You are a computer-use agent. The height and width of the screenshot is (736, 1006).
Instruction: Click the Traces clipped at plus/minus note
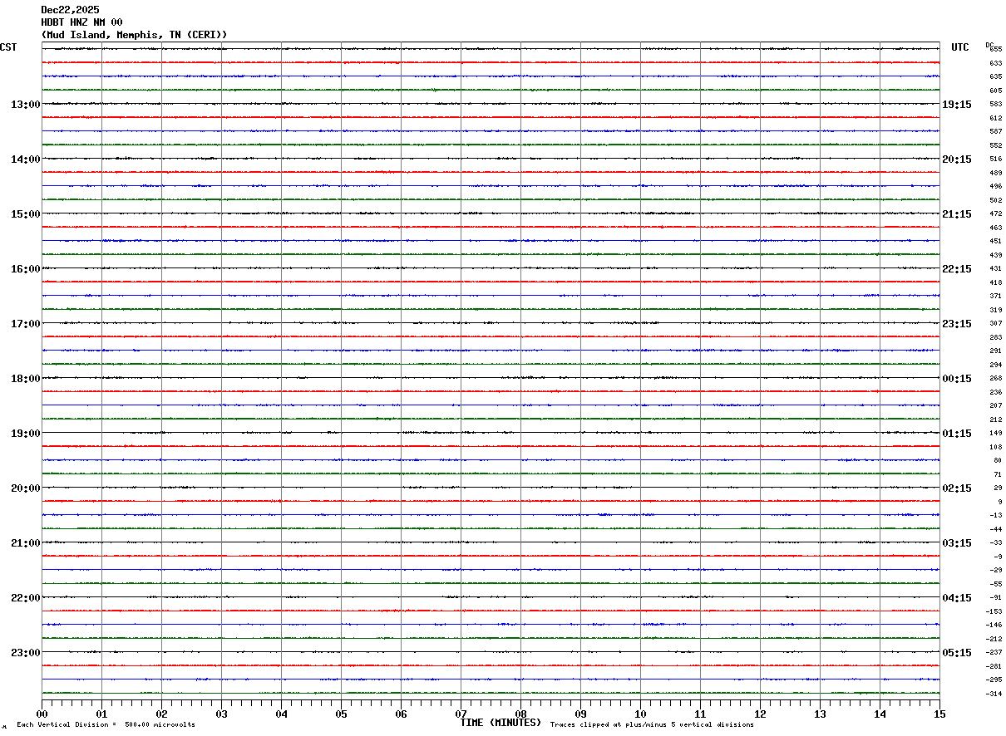point(652,725)
